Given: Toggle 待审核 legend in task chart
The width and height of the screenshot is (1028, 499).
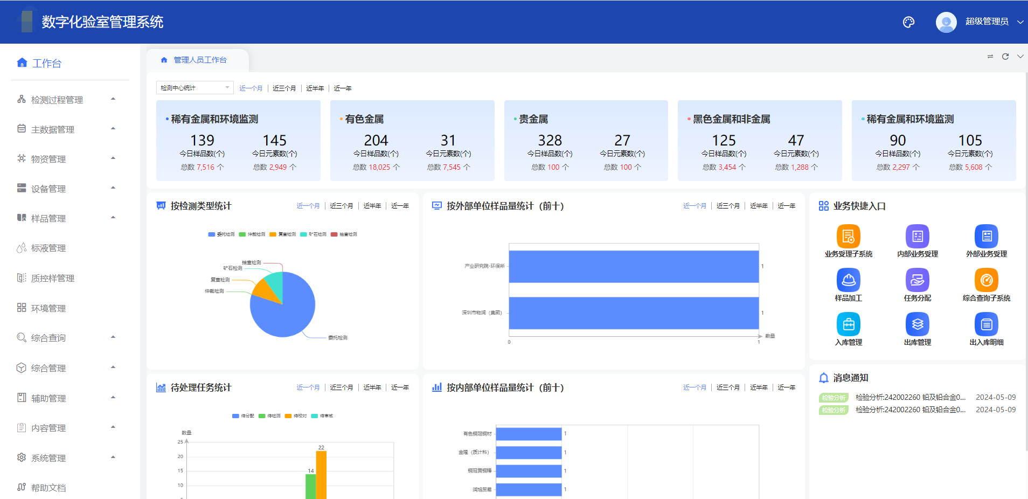Looking at the screenshot, I should (322, 416).
